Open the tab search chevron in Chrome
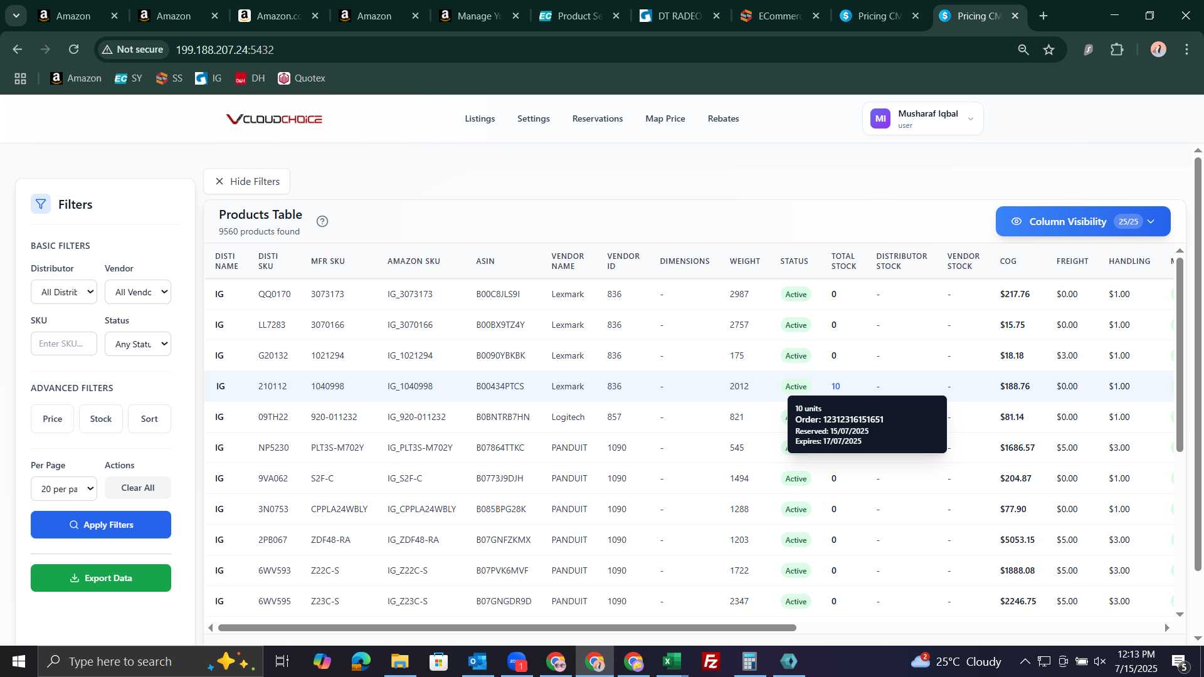This screenshot has width=1204, height=677. (x=16, y=16)
